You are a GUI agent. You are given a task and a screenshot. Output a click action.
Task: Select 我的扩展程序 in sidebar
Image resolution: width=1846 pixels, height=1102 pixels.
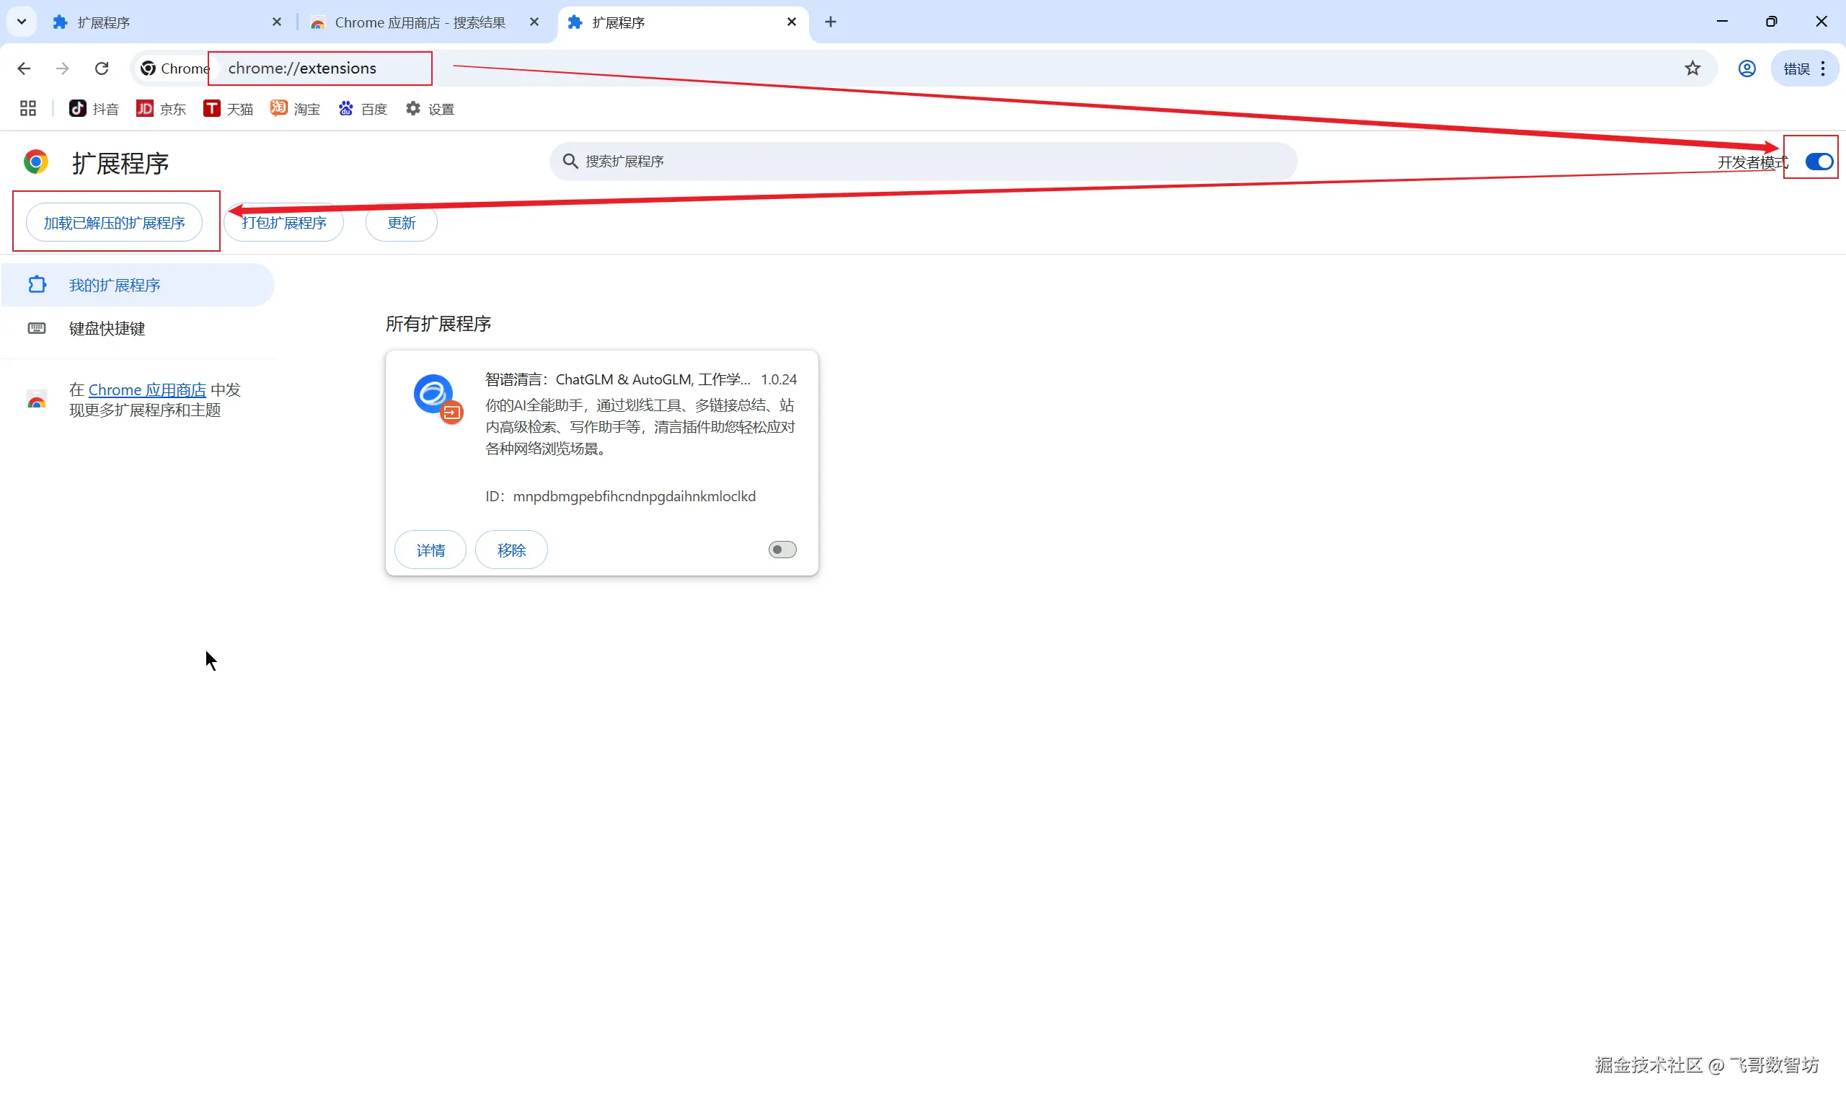tap(137, 284)
